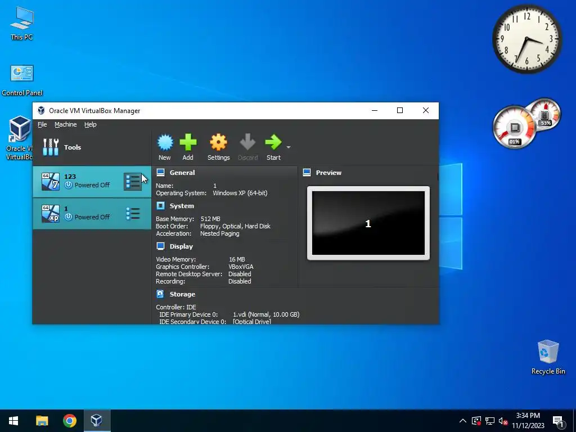Click the New virtual machine icon
This screenshot has height=432, width=576.
coord(165,142)
